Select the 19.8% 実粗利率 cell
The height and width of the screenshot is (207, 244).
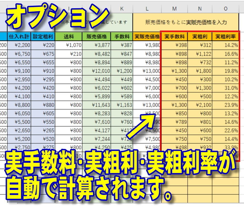[x=226, y=71]
